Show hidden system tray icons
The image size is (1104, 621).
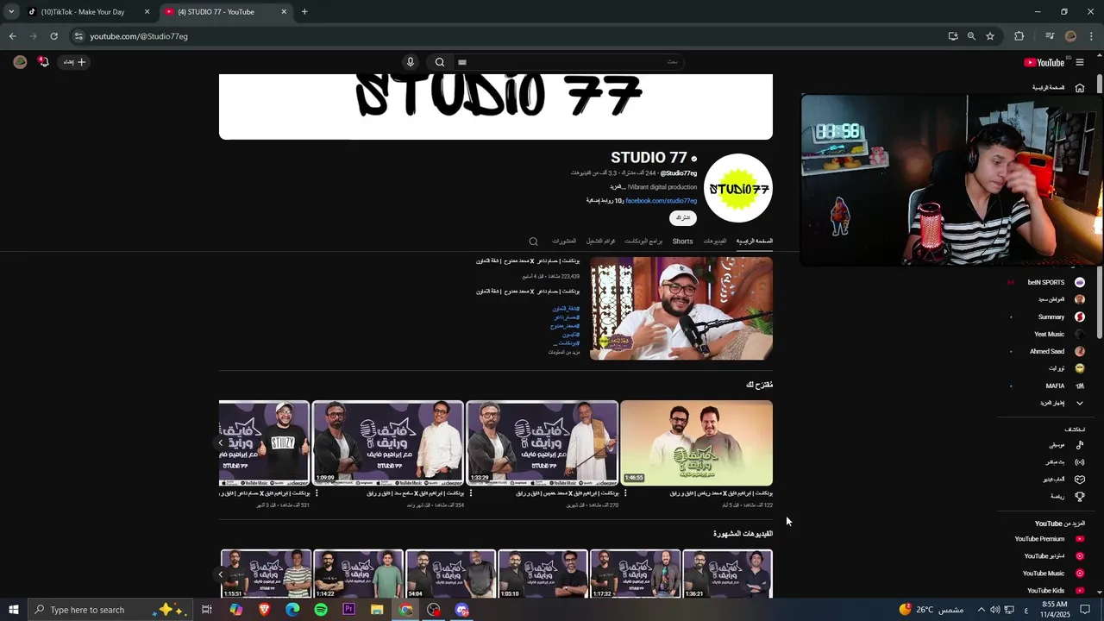pos(981,610)
